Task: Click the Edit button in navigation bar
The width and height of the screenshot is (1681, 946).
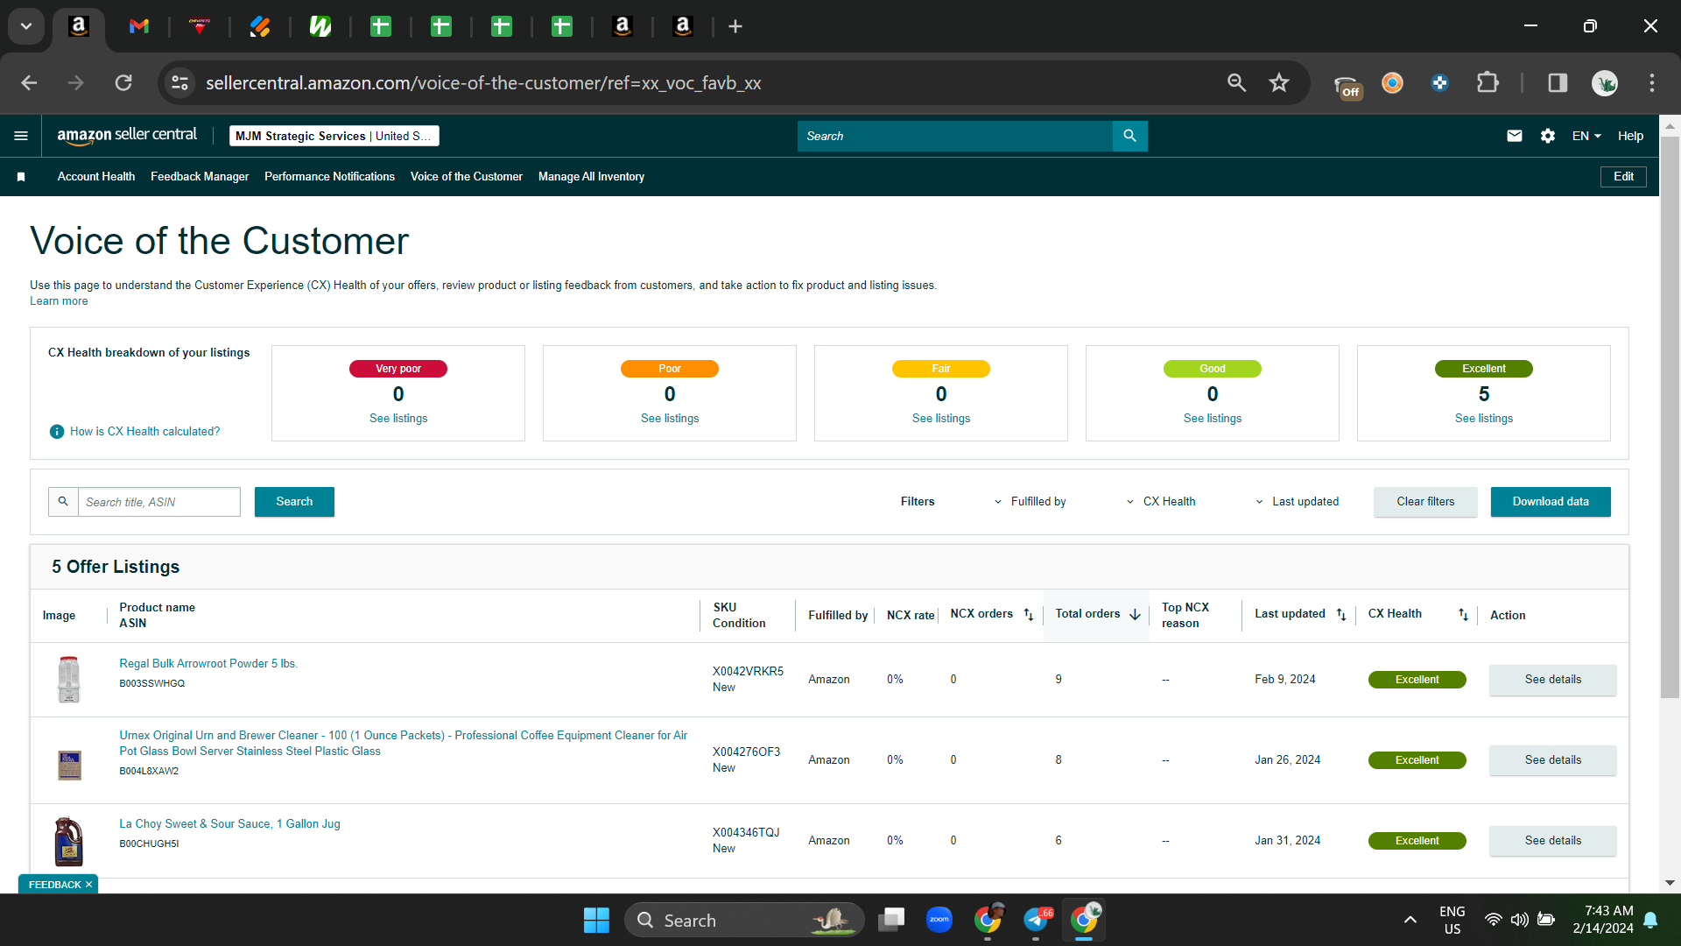Action: click(x=1623, y=177)
